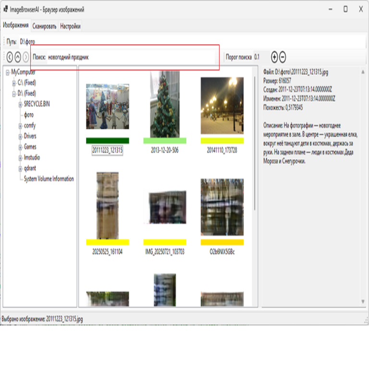Select the System Volume Information folder
Image resolution: width=369 pixels, height=369 pixels.
[49, 179]
